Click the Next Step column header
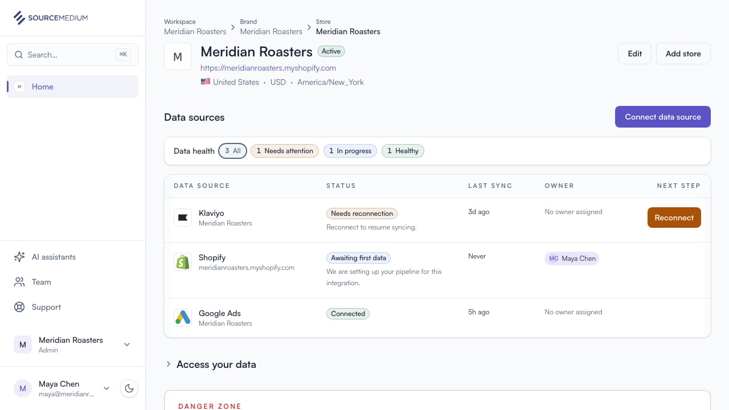Image resolution: width=729 pixels, height=410 pixels. tap(678, 186)
